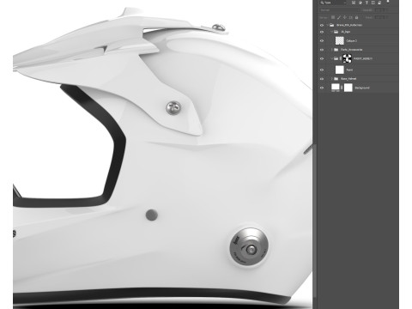Collapse the PAINT_HERE group
The image size is (412, 309).
pos(332,58)
